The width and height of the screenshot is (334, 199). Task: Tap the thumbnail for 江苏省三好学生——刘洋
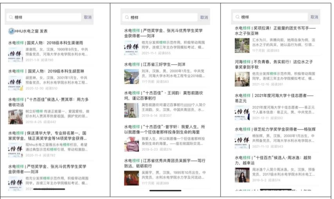(131, 76)
